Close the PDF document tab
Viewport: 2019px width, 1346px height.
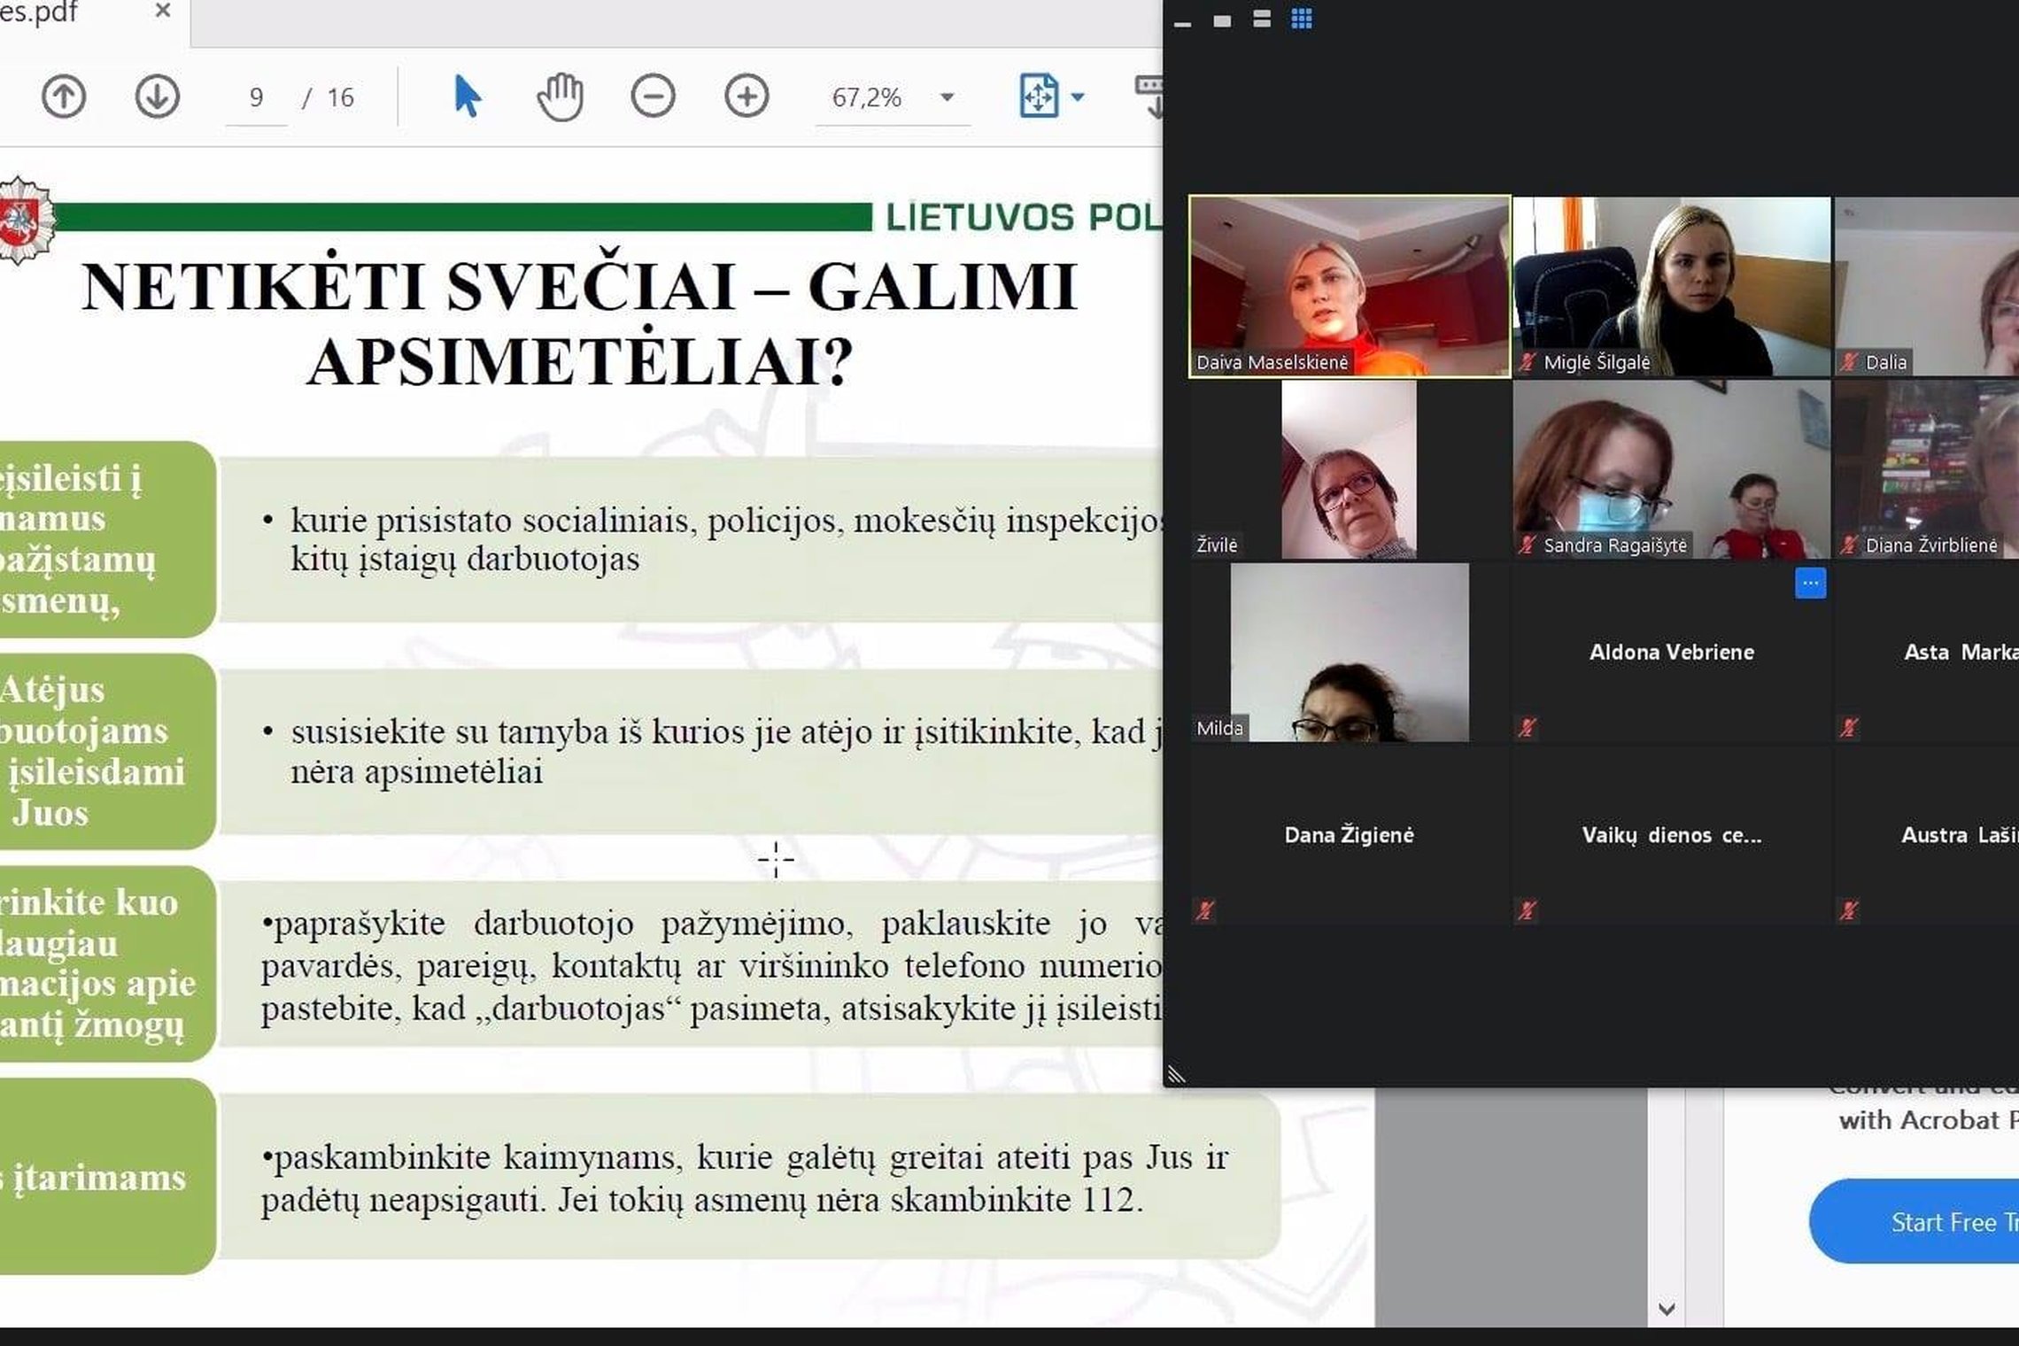tap(163, 11)
